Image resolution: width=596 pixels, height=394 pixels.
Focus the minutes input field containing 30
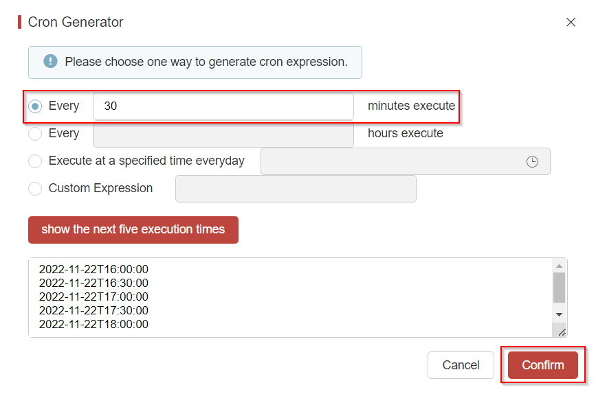(x=223, y=106)
